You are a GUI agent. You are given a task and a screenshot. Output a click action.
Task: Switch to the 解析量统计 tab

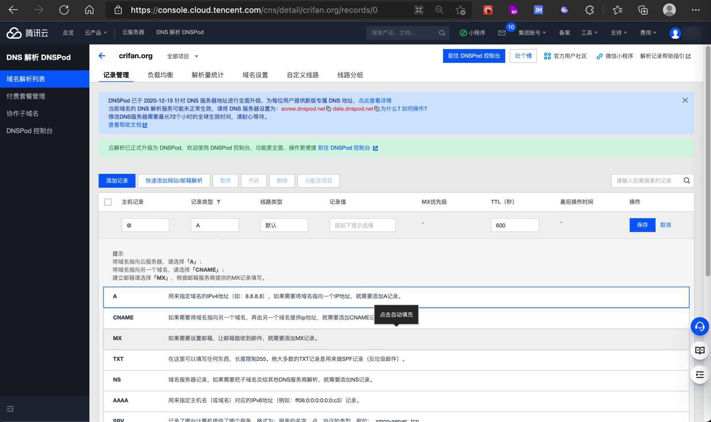click(x=207, y=75)
